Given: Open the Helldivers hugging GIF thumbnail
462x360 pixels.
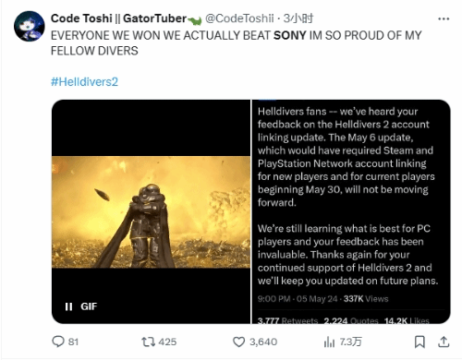Looking at the screenshot, I should [151, 211].
